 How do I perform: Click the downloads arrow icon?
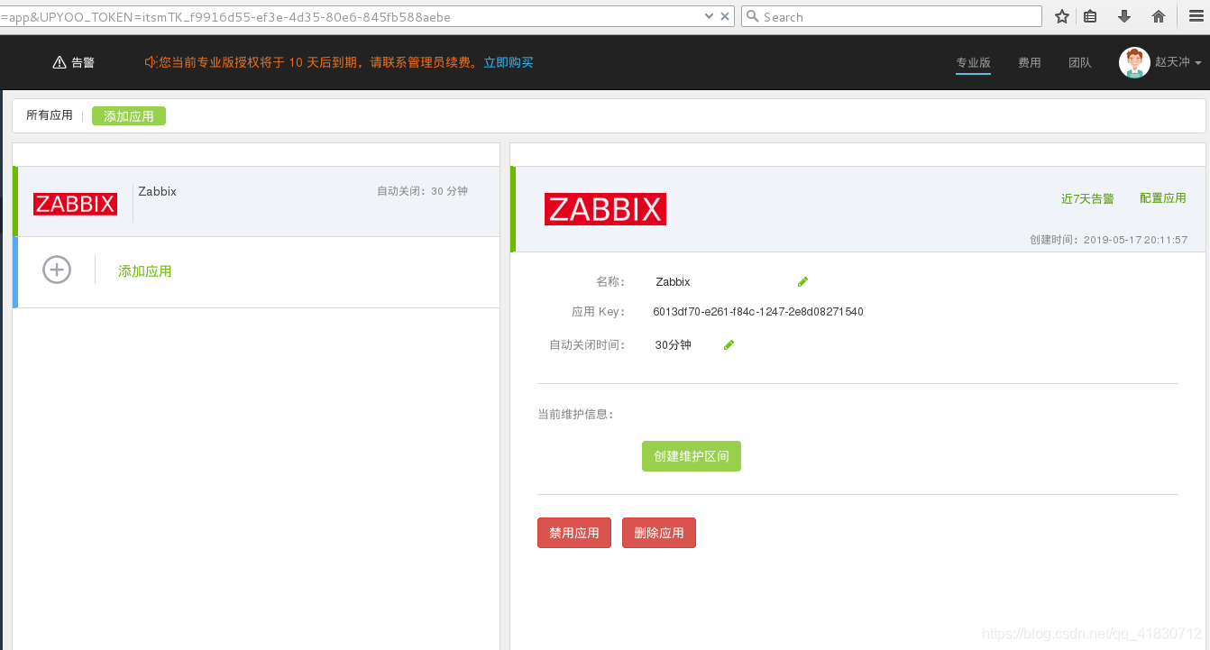[x=1124, y=16]
